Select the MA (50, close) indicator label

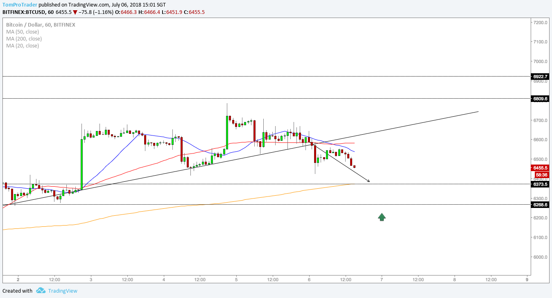point(23,32)
